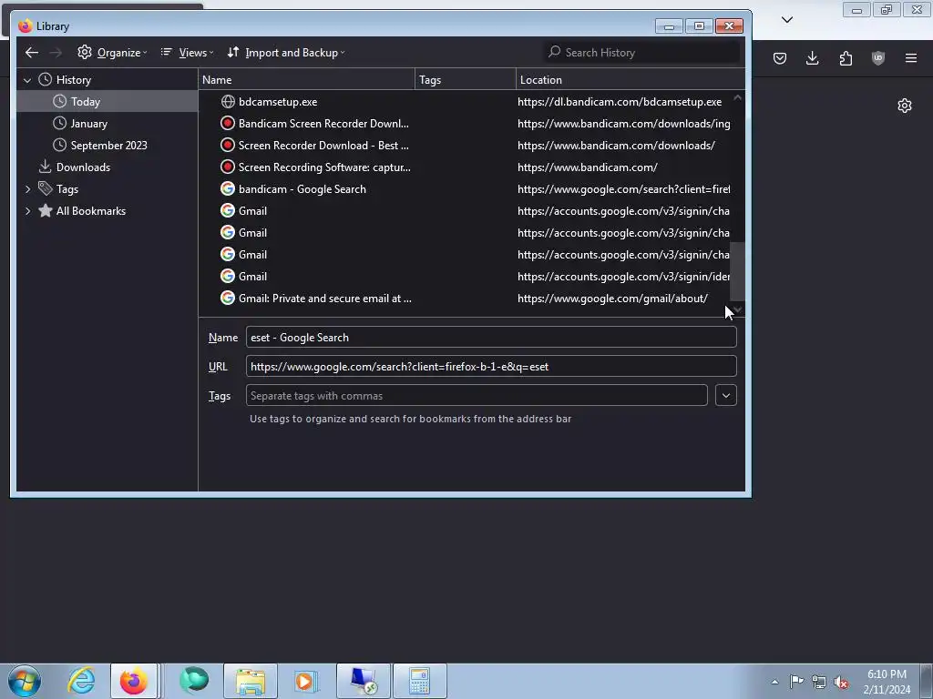The width and height of the screenshot is (933, 699).
Task: Expand the All Bookmarks tree node
Action: 27,211
